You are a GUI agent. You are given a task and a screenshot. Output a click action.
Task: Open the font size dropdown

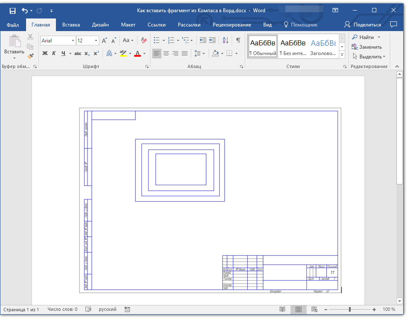(x=96, y=41)
